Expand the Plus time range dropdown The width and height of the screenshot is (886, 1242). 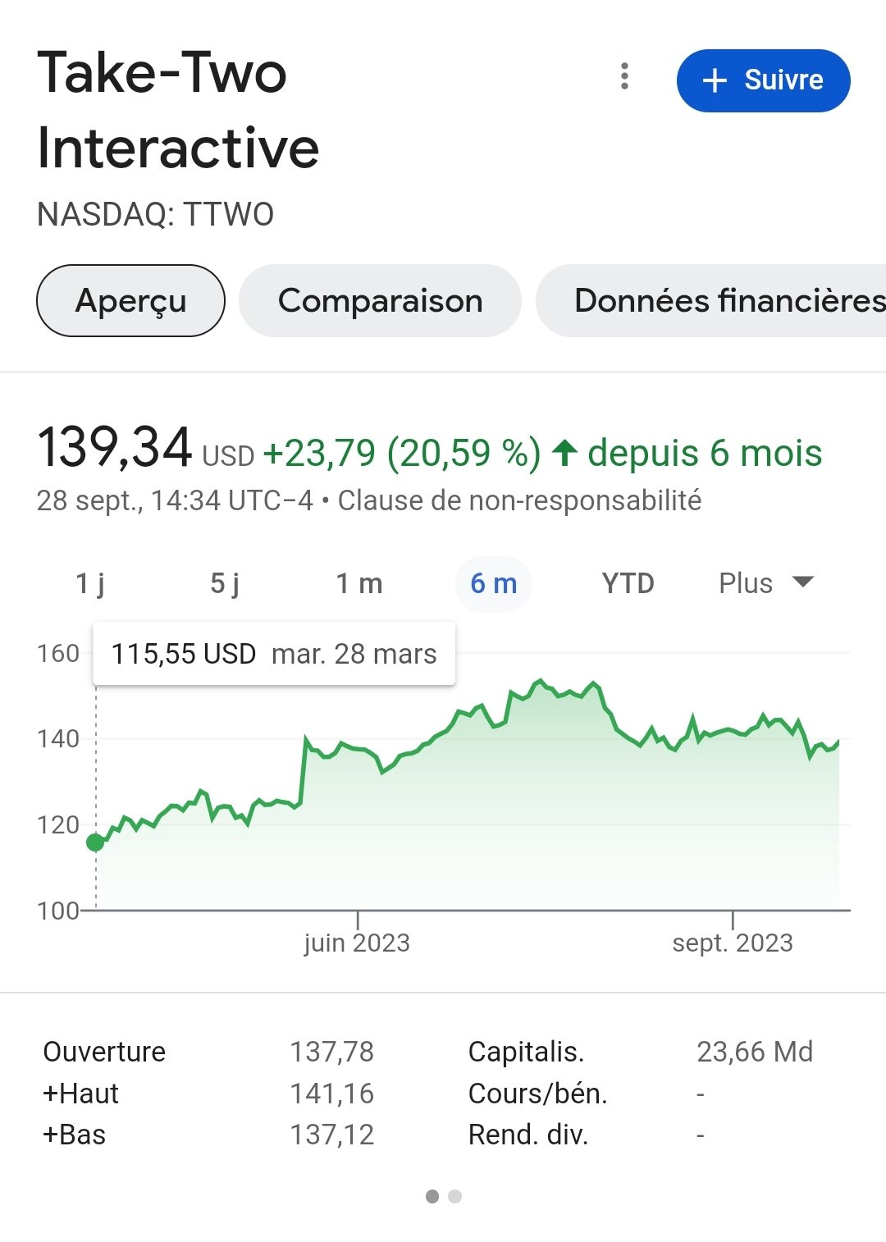coord(746,583)
